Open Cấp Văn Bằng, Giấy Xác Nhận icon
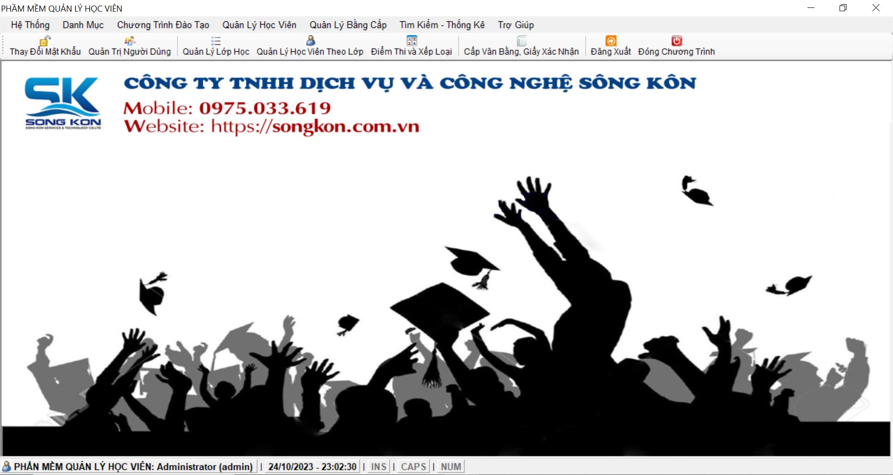Viewport: 893px width, 475px height. 521,41
